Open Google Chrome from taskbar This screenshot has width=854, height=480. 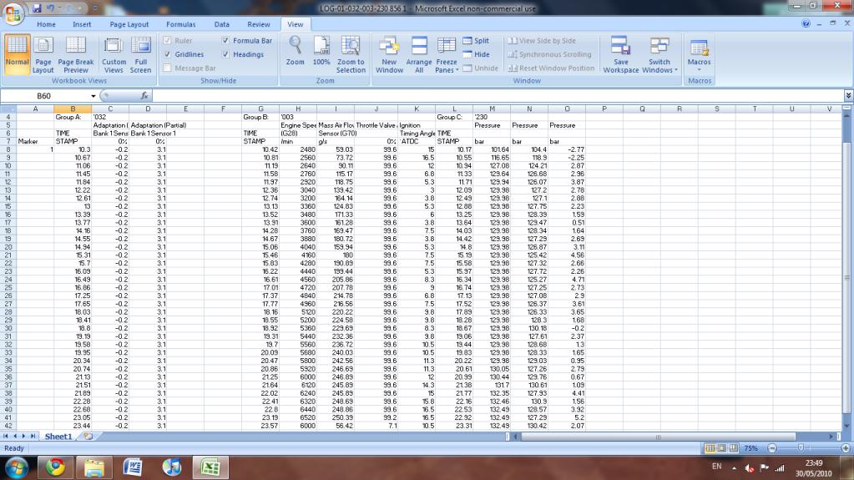(x=55, y=467)
